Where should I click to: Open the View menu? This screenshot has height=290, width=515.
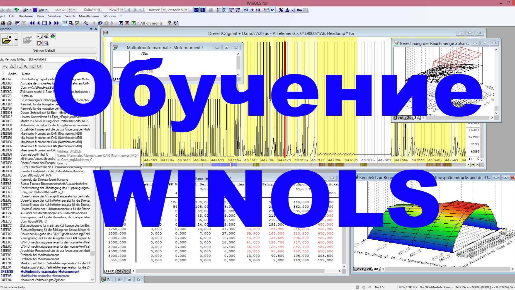[40, 16]
